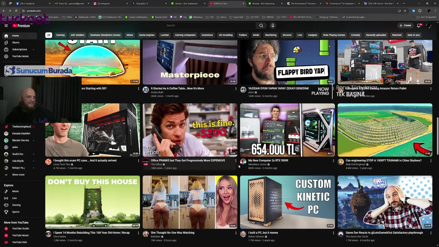
Task: Open the WhatsApp bookmark
Action: click(196, 17)
